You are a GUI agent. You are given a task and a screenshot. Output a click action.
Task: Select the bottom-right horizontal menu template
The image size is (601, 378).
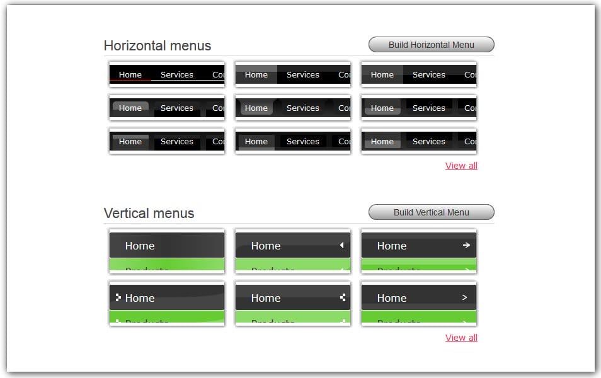pyautogui.click(x=418, y=141)
